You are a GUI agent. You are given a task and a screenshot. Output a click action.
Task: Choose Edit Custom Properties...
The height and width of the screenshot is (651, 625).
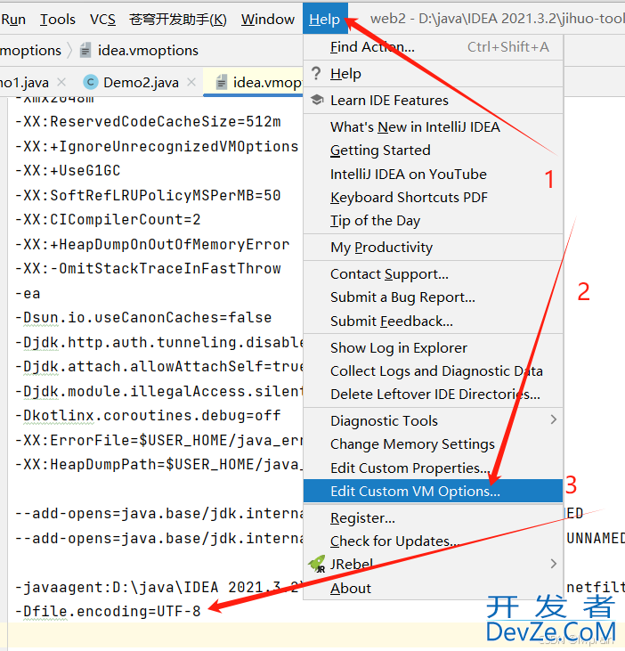point(433,468)
